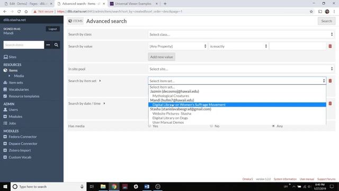Screen dimensions: 339x191
Task: Focus the Search items input field
Action: coord(24,45)
